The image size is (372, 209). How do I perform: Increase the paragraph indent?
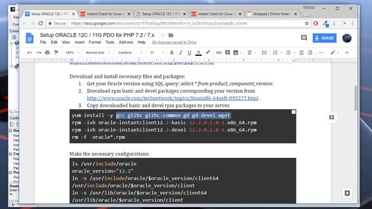[310, 53]
